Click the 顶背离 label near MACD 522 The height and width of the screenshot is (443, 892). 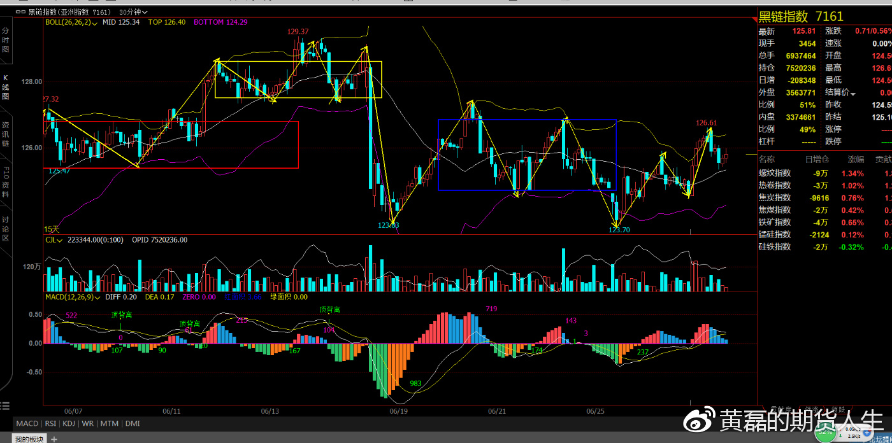coord(122,314)
